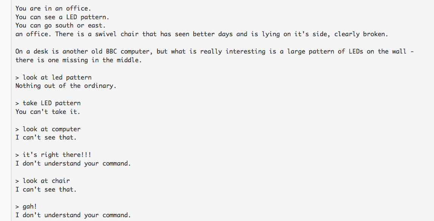Image resolution: width=434 pixels, height=221 pixels.
Task: Click the word "BBC" in the desk description
Action: (109, 51)
